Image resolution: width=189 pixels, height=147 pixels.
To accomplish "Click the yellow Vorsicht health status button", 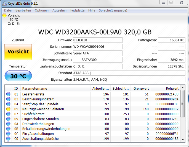I will click(x=18, y=52).
